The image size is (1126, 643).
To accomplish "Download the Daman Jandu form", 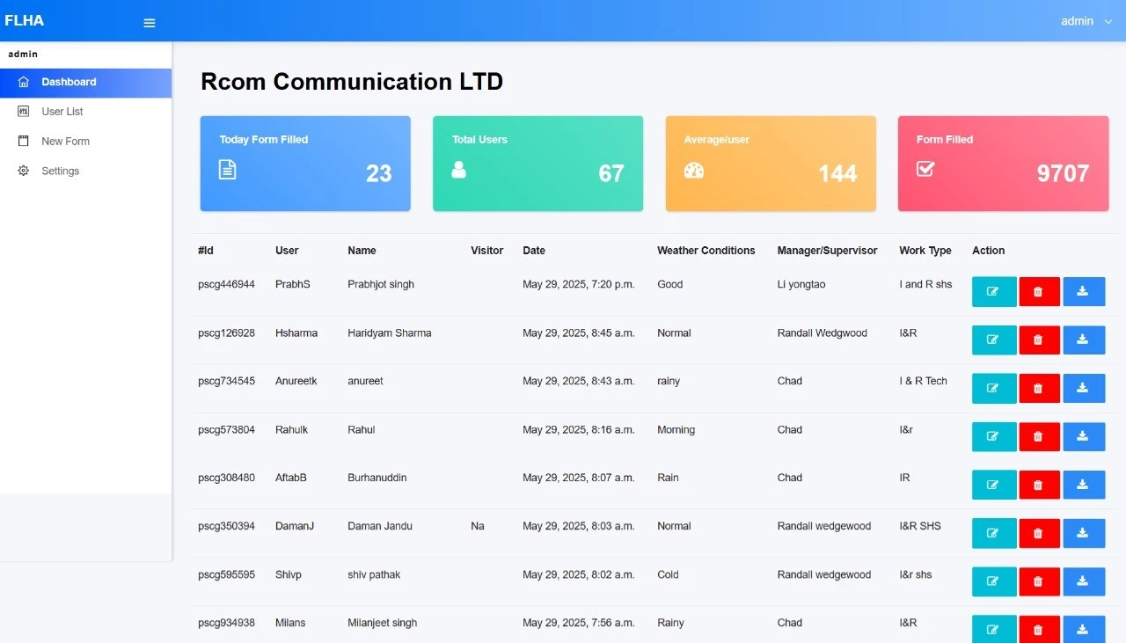I will (x=1083, y=533).
